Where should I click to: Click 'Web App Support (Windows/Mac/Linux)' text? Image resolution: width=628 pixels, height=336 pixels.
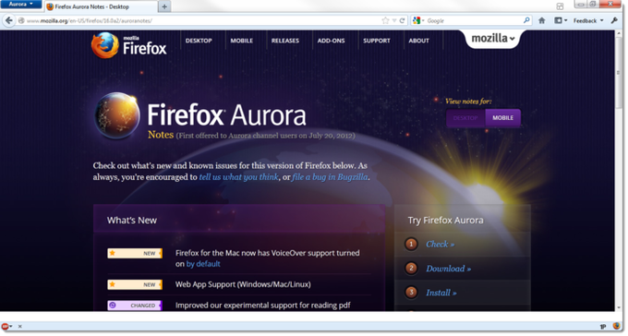243,284
